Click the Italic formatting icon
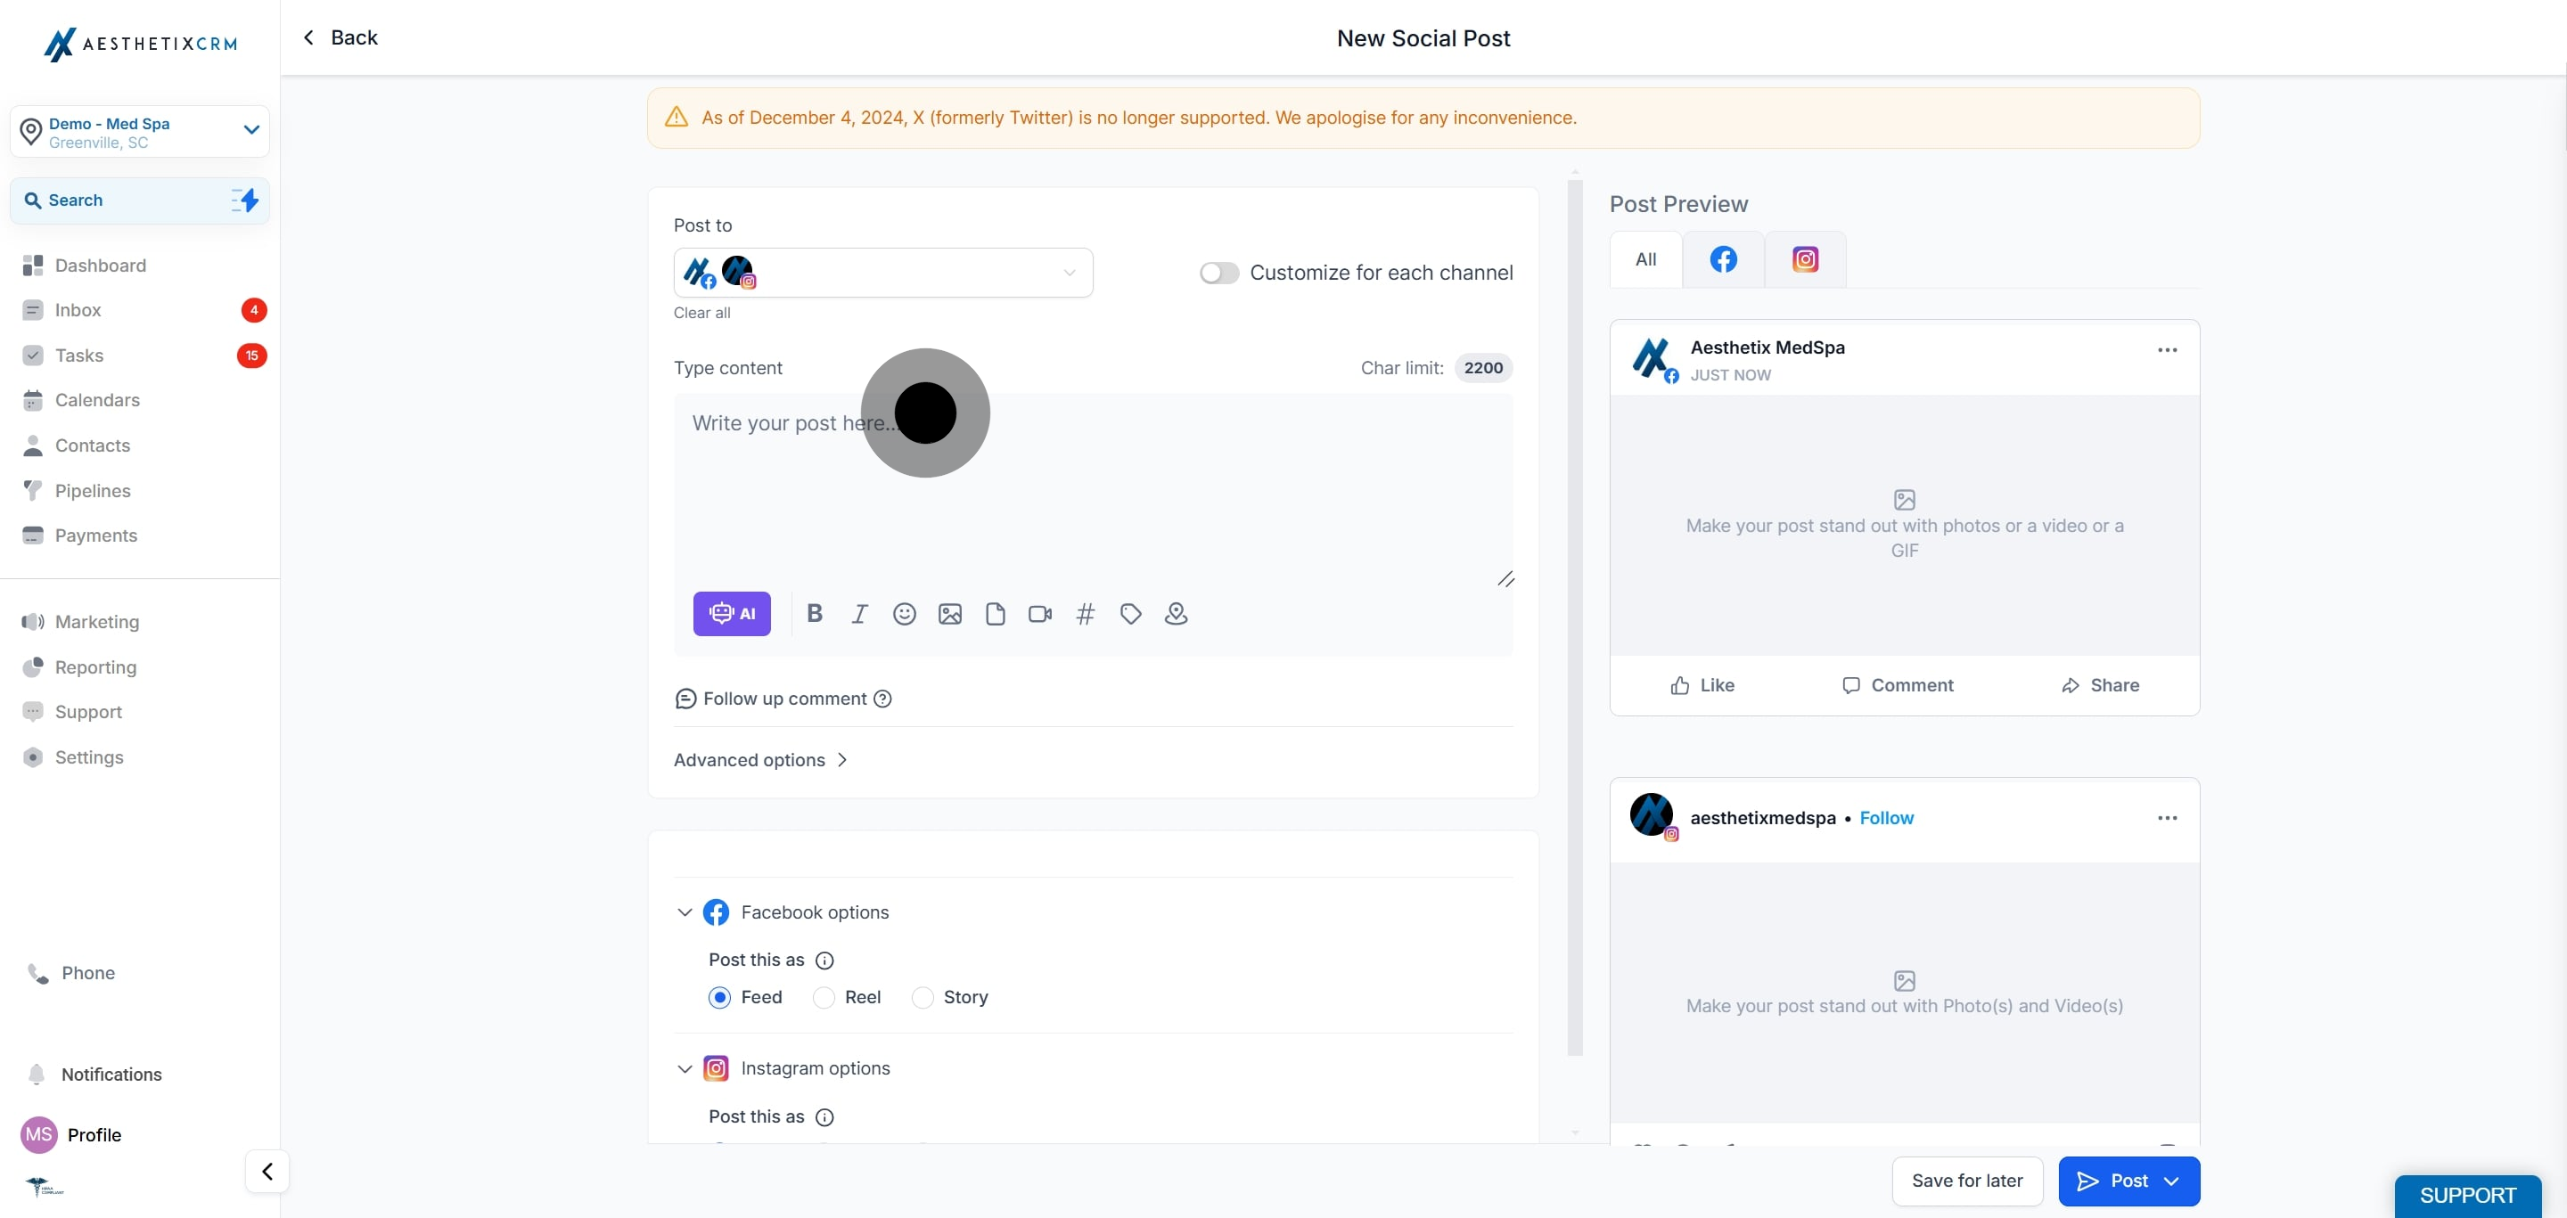 859,614
